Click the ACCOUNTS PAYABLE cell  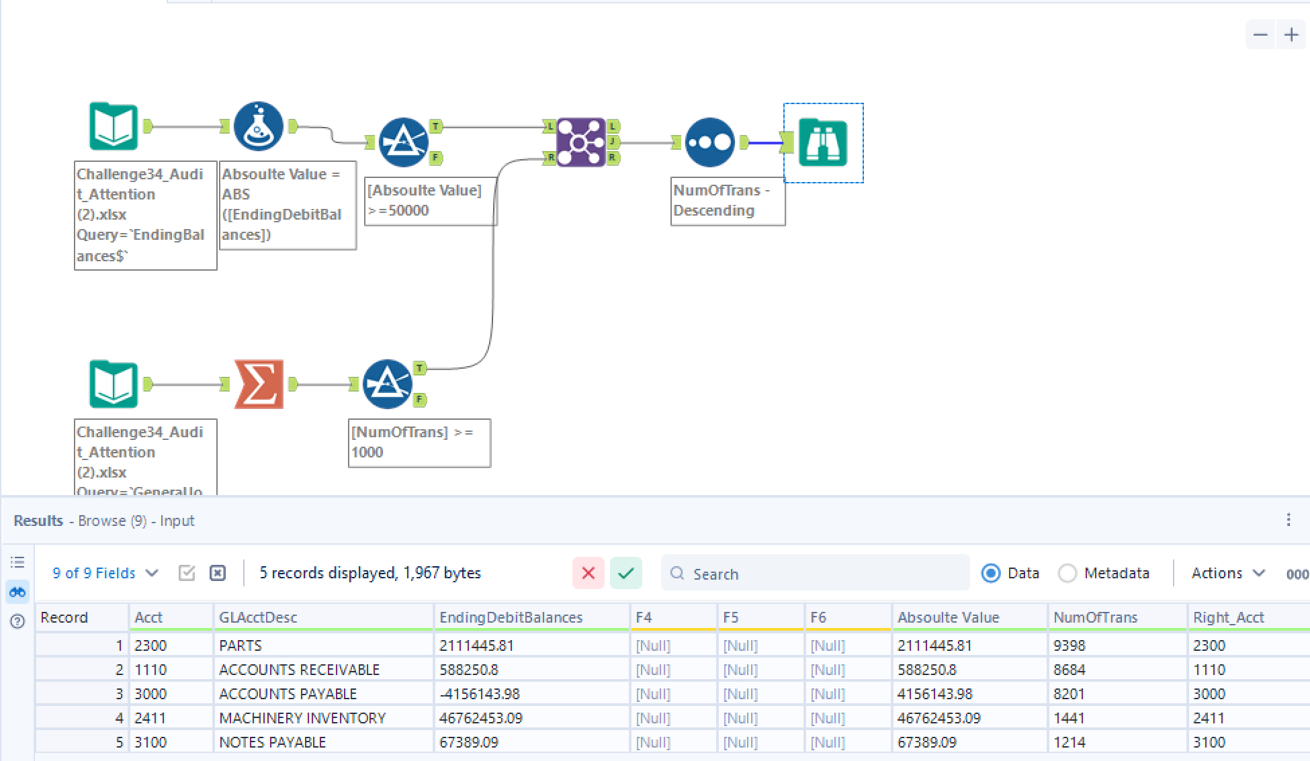(323, 694)
